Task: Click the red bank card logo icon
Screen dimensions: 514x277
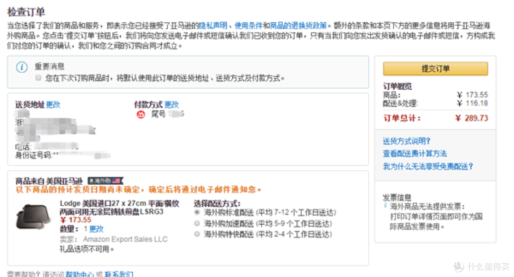Action: pos(140,115)
